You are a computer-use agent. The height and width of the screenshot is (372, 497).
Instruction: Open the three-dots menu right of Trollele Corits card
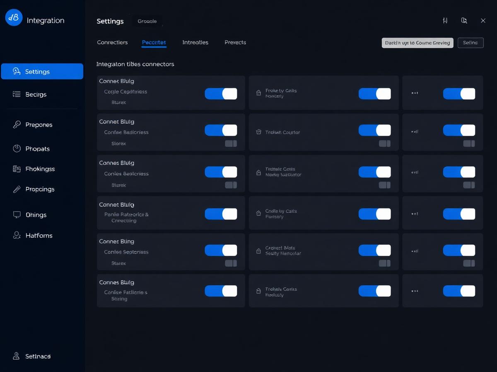415,291
